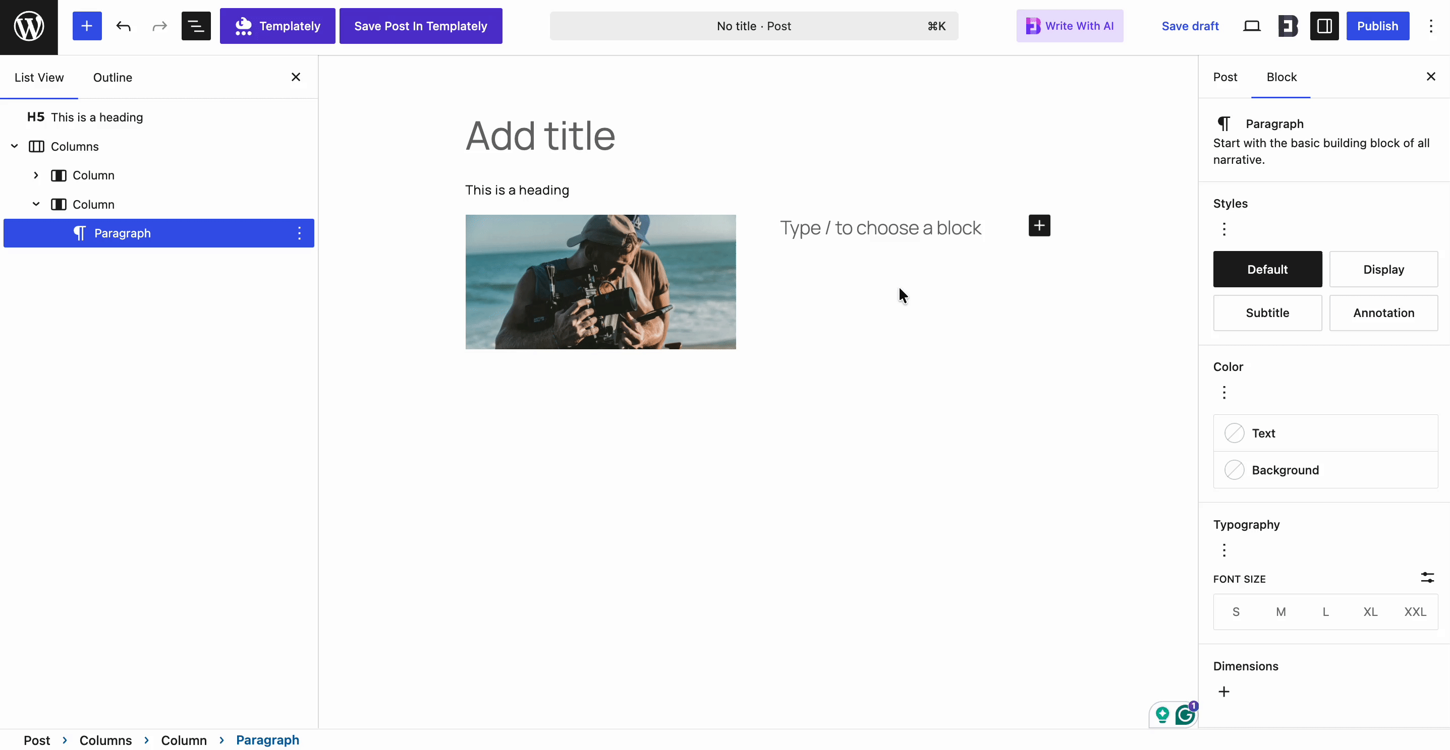Switch to the Post settings tab
The width and height of the screenshot is (1450, 750).
pyautogui.click(x=1225, y=77)
